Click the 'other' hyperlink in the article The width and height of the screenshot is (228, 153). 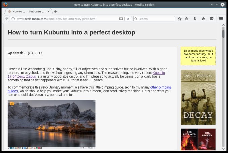(154, 87)
